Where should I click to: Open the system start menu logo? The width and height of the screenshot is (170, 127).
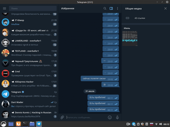pos(3,124)
